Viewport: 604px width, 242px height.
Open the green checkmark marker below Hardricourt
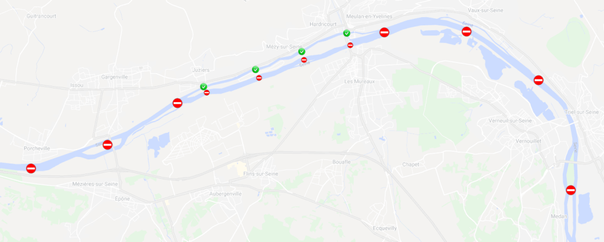347,33
